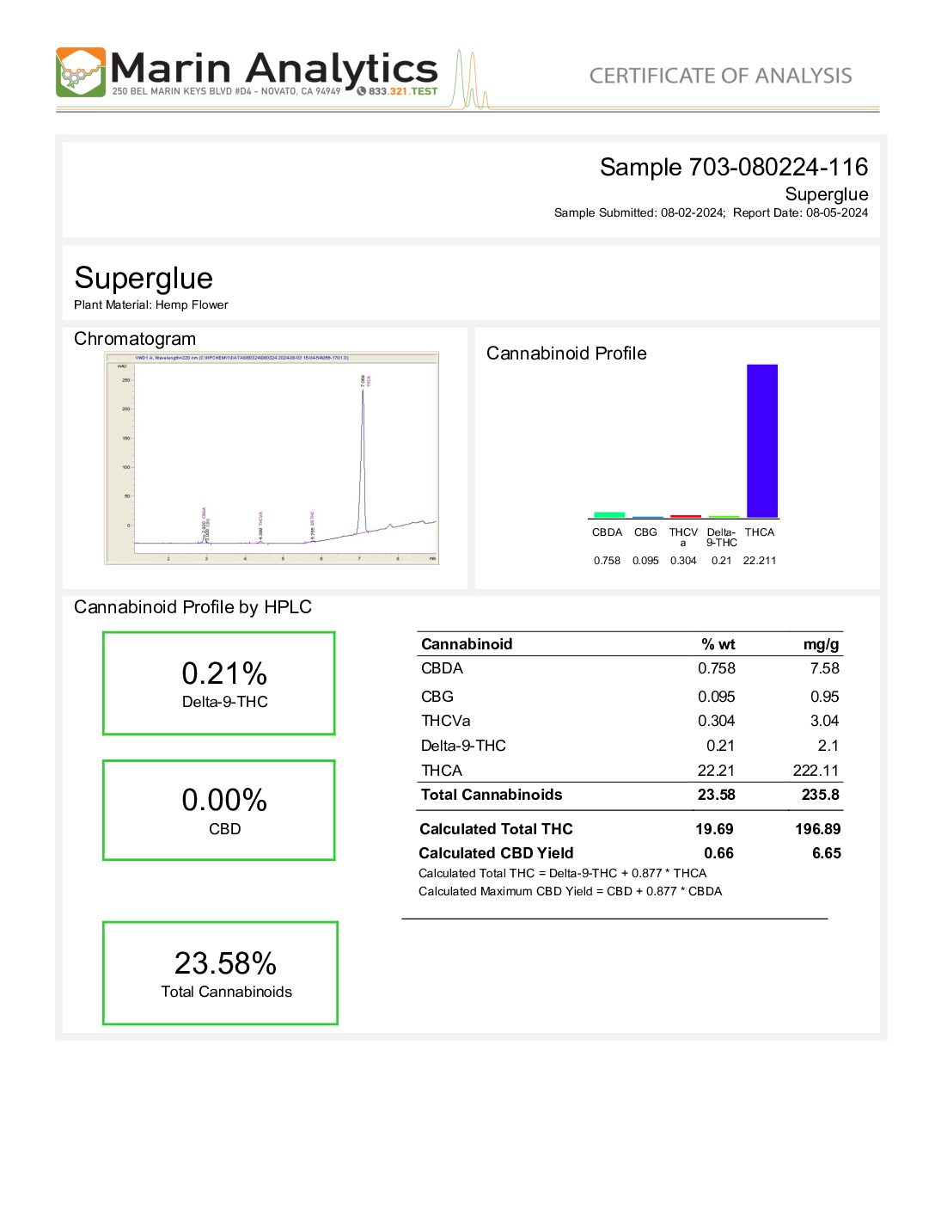Viewport: 935px width, 1211px height.
Task: Click the 22.211 value under the chart
Action: click(x=760, y=561)
